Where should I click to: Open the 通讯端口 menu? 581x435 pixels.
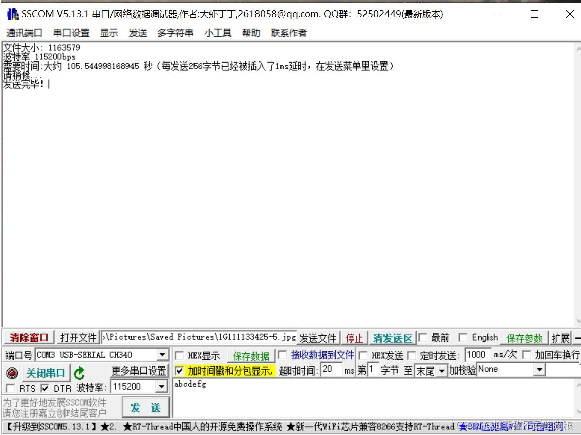(24, 33)
